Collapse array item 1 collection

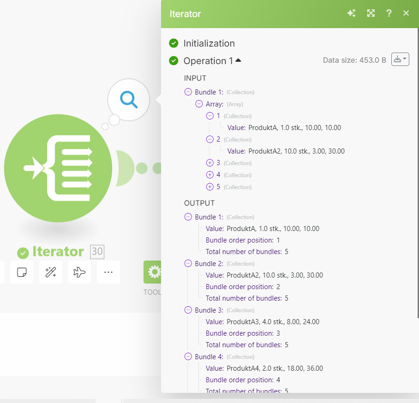coord(210,116)
